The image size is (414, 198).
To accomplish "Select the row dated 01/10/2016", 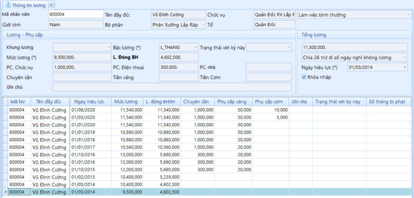I will point(207,154).
